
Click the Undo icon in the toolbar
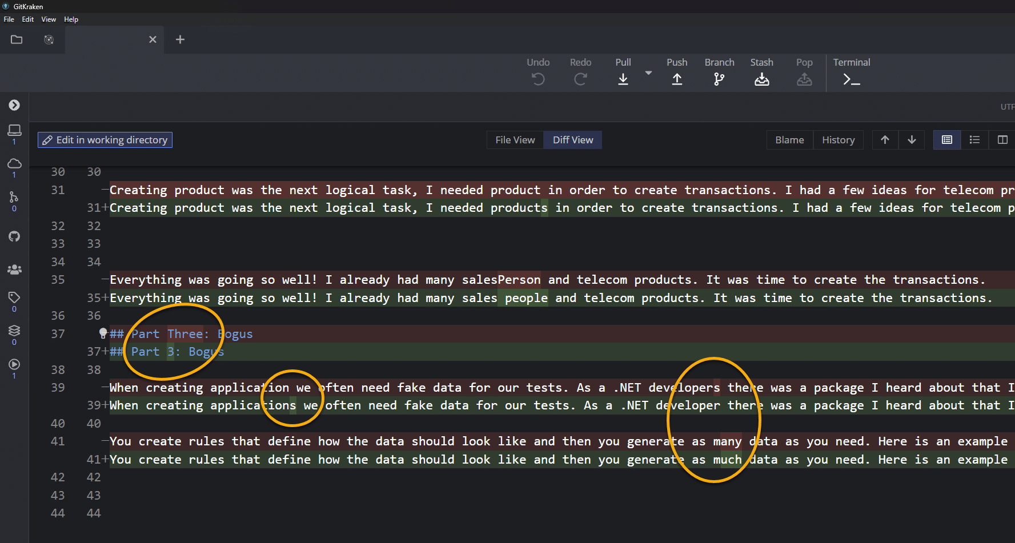click(x=537, y=79)
